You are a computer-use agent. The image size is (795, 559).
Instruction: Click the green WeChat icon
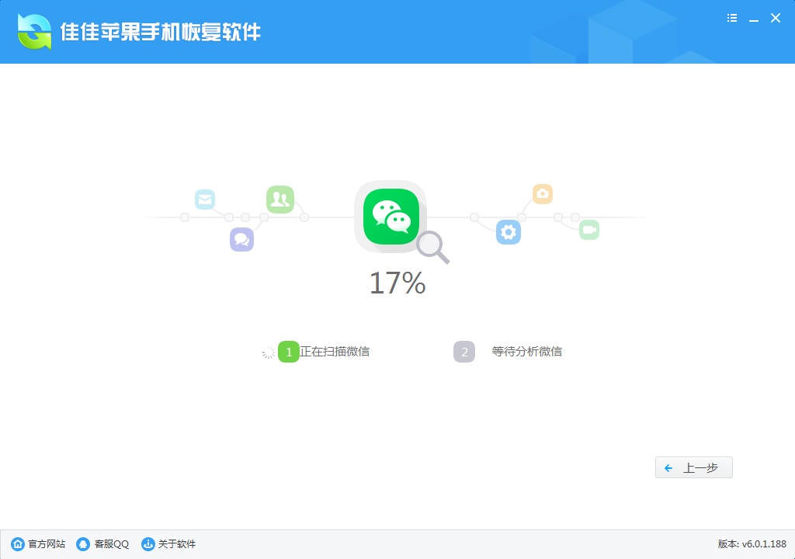click(x=391, y=217)
